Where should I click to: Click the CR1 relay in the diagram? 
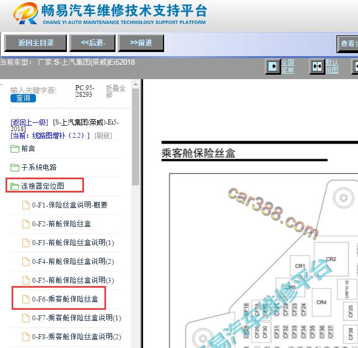(x=300, y=266)
